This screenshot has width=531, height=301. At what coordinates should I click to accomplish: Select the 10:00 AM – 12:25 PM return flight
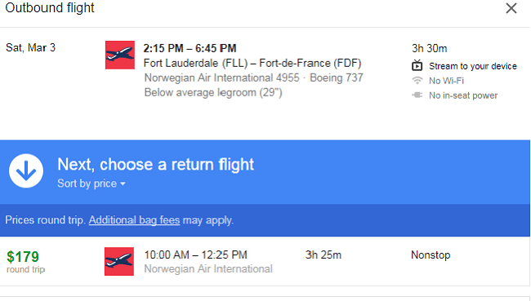(265, 261)
